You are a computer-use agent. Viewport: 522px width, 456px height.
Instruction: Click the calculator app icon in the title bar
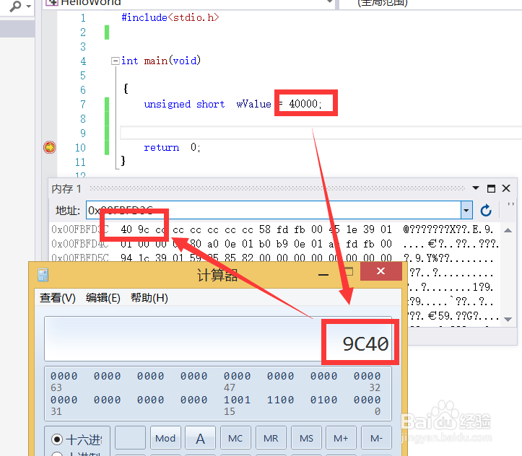click(43, 275)
